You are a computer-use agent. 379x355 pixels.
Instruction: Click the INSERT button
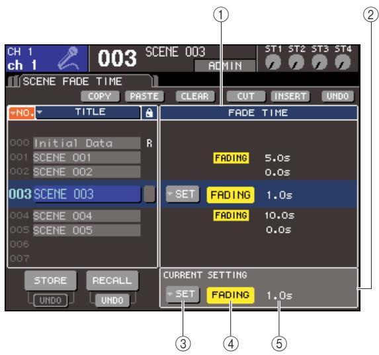tap(290, 97)
